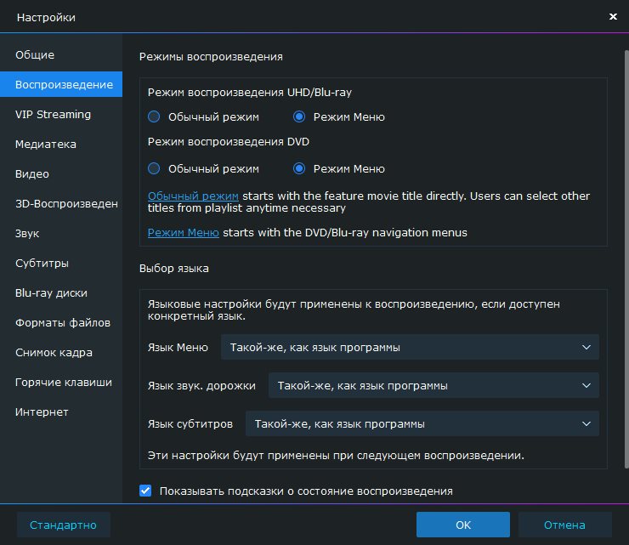
Task: Go to Blu-ray диски section
Action: (61, 293)
